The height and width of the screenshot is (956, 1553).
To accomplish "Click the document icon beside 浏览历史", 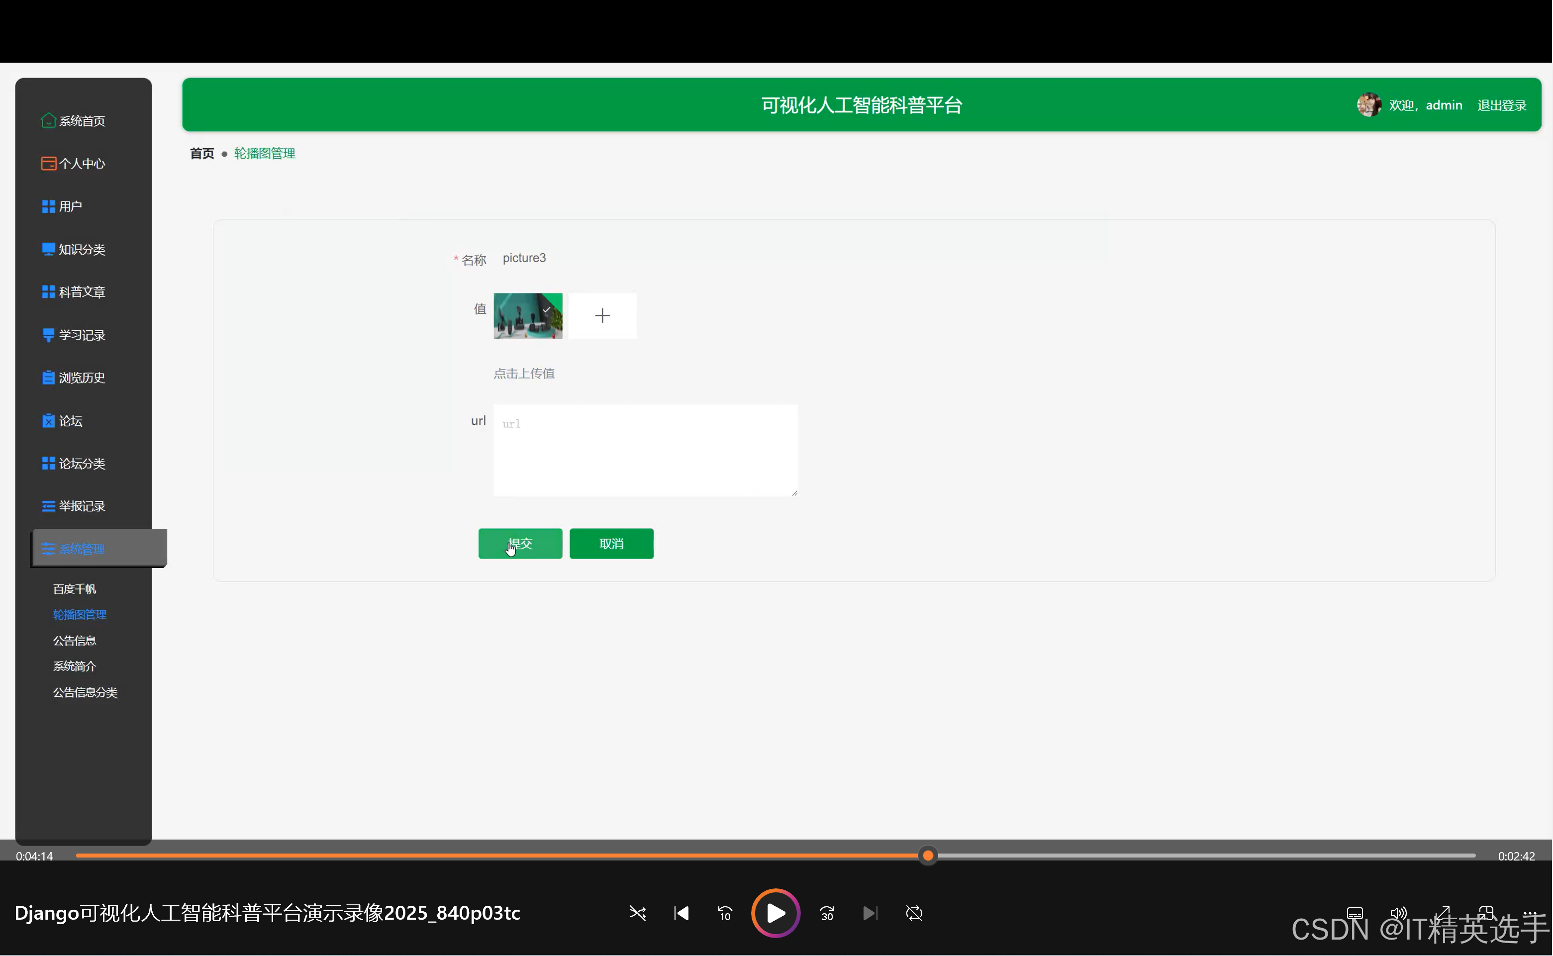I will point(48,378).
